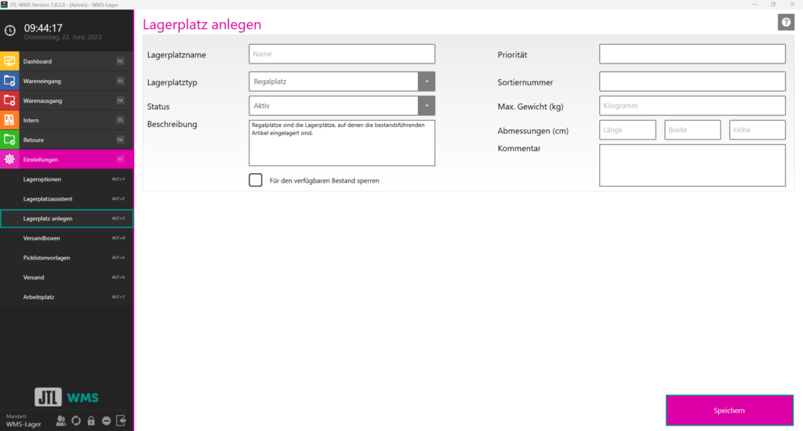The image size is (803, 431).
Task: Restore the JTL-WMS window size
Action: [772, 4]
